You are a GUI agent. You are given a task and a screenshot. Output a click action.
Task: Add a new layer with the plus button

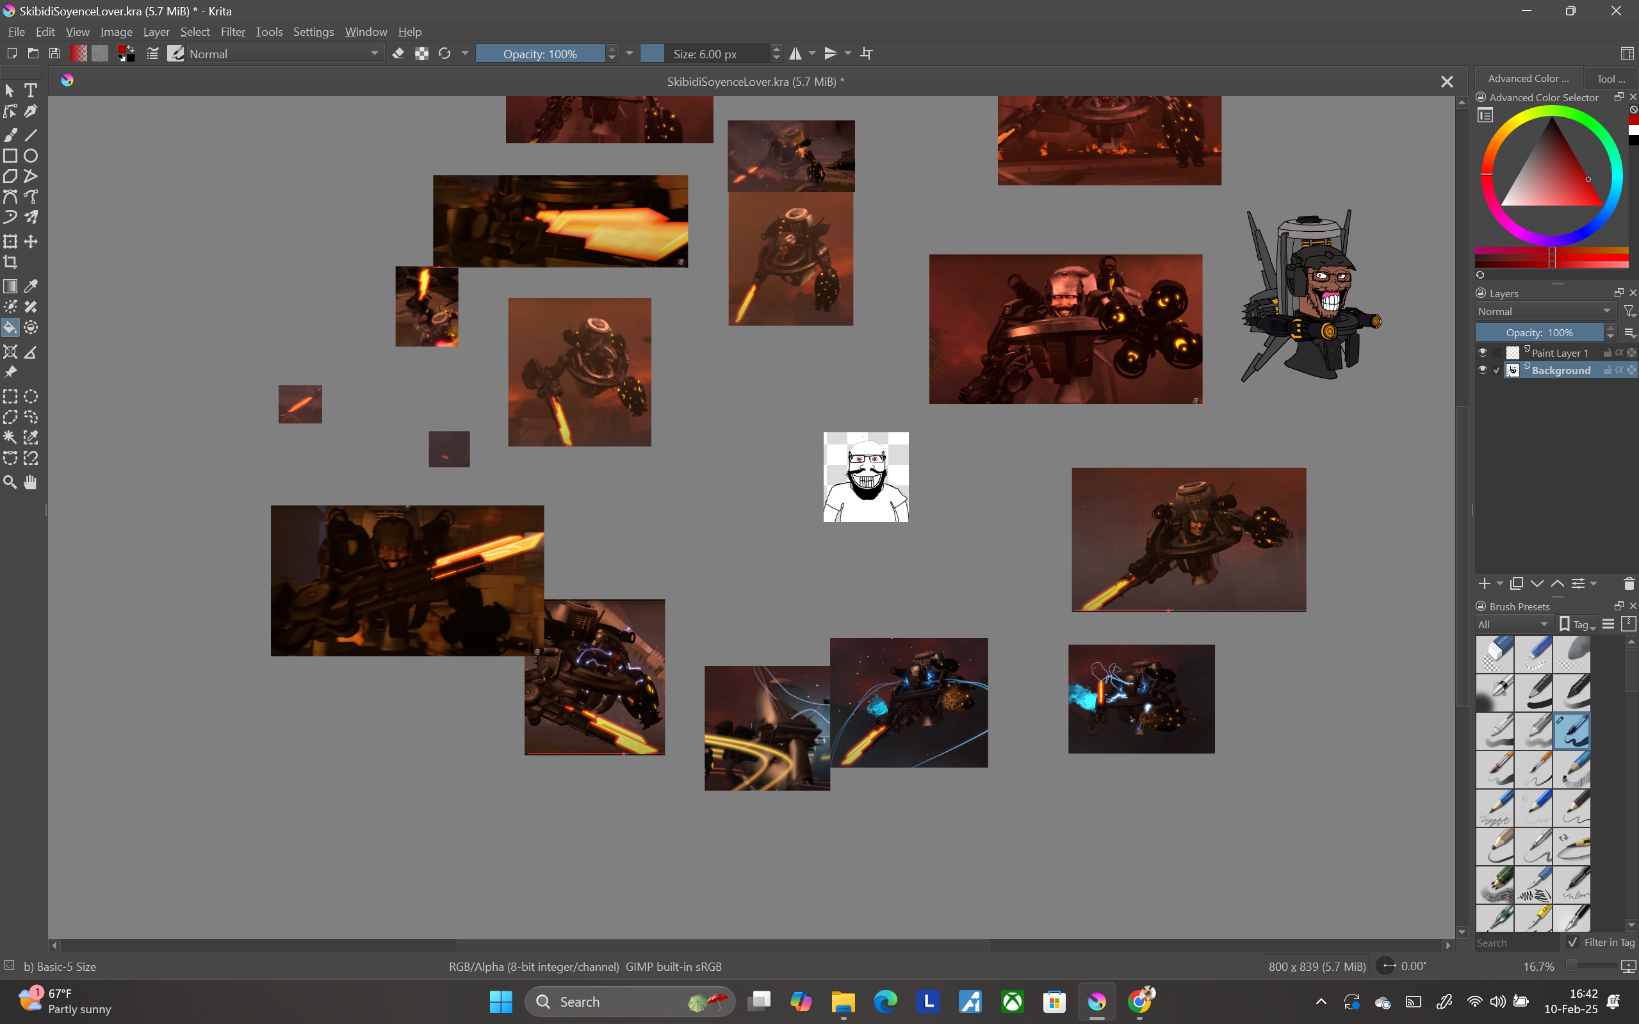1484,584
